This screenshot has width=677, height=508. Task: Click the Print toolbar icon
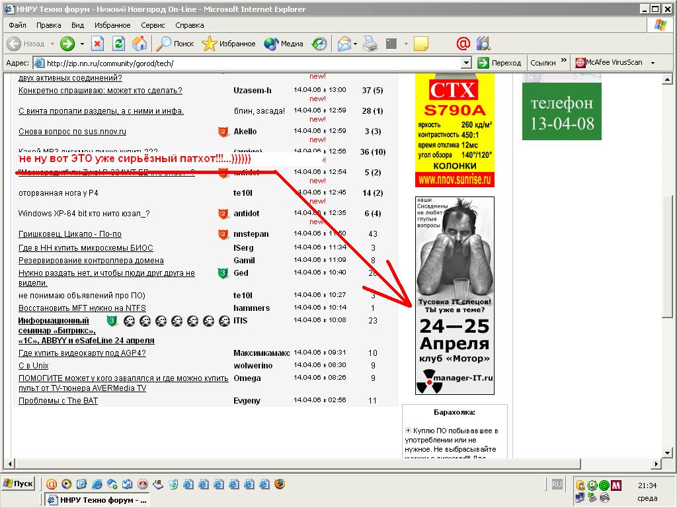[x=370, y=44]
